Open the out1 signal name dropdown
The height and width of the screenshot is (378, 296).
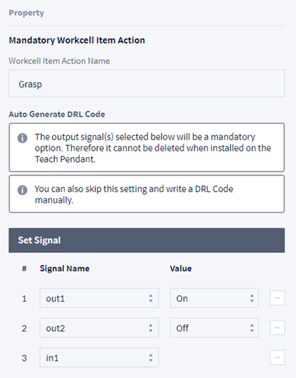click(x=99, y=298)
